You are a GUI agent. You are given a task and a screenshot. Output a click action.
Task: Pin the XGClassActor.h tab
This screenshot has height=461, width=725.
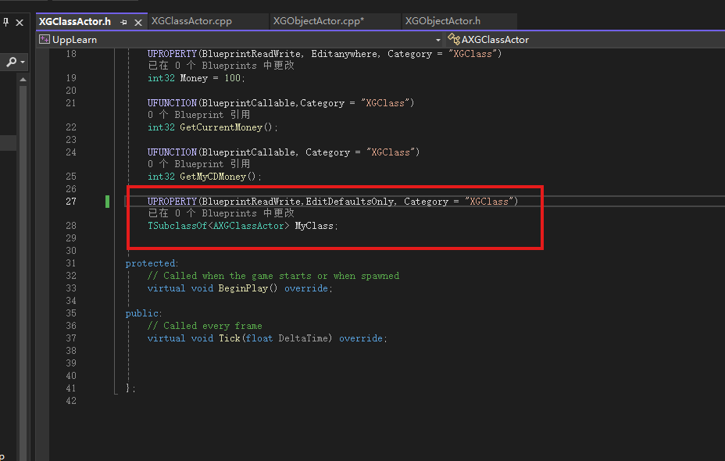pos(123,22)
